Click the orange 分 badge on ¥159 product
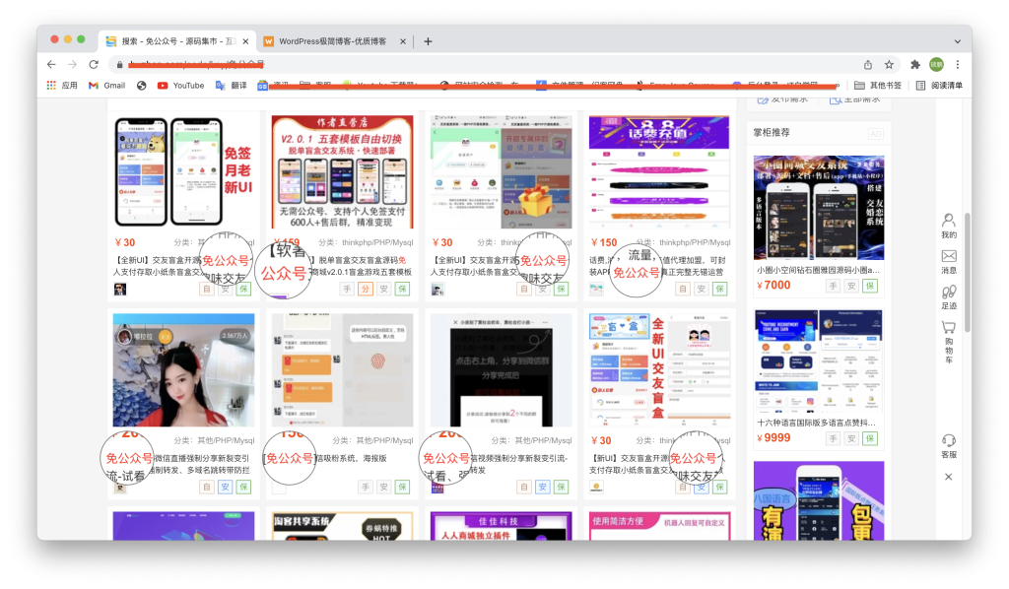 point(366,290)
